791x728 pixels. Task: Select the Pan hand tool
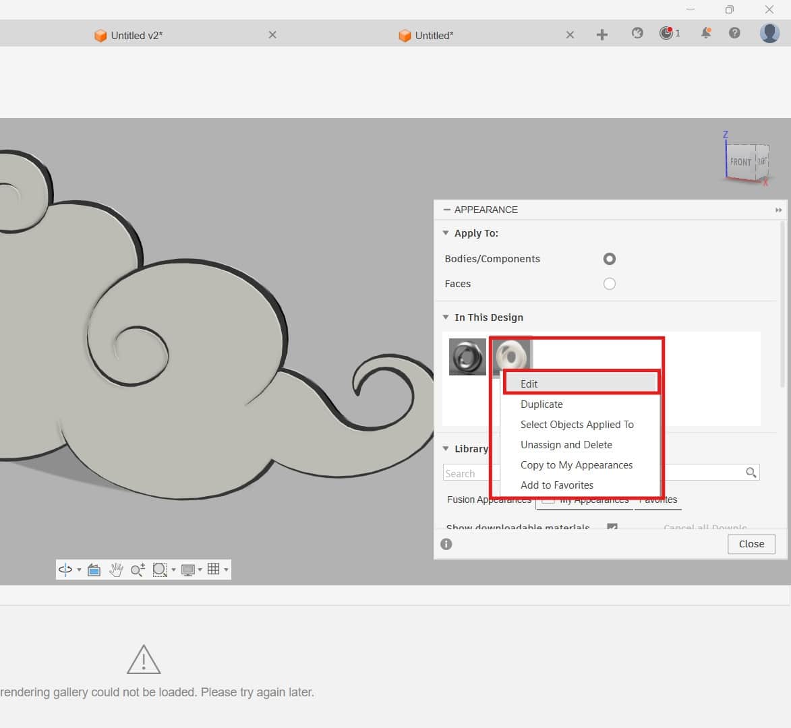[x=116, y=570]
